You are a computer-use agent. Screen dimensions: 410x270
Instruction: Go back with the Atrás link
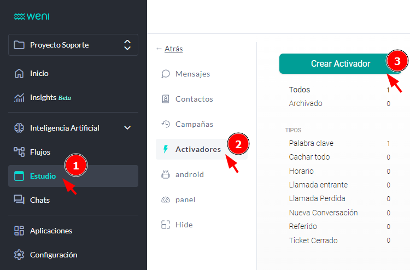tap(173, 49)
